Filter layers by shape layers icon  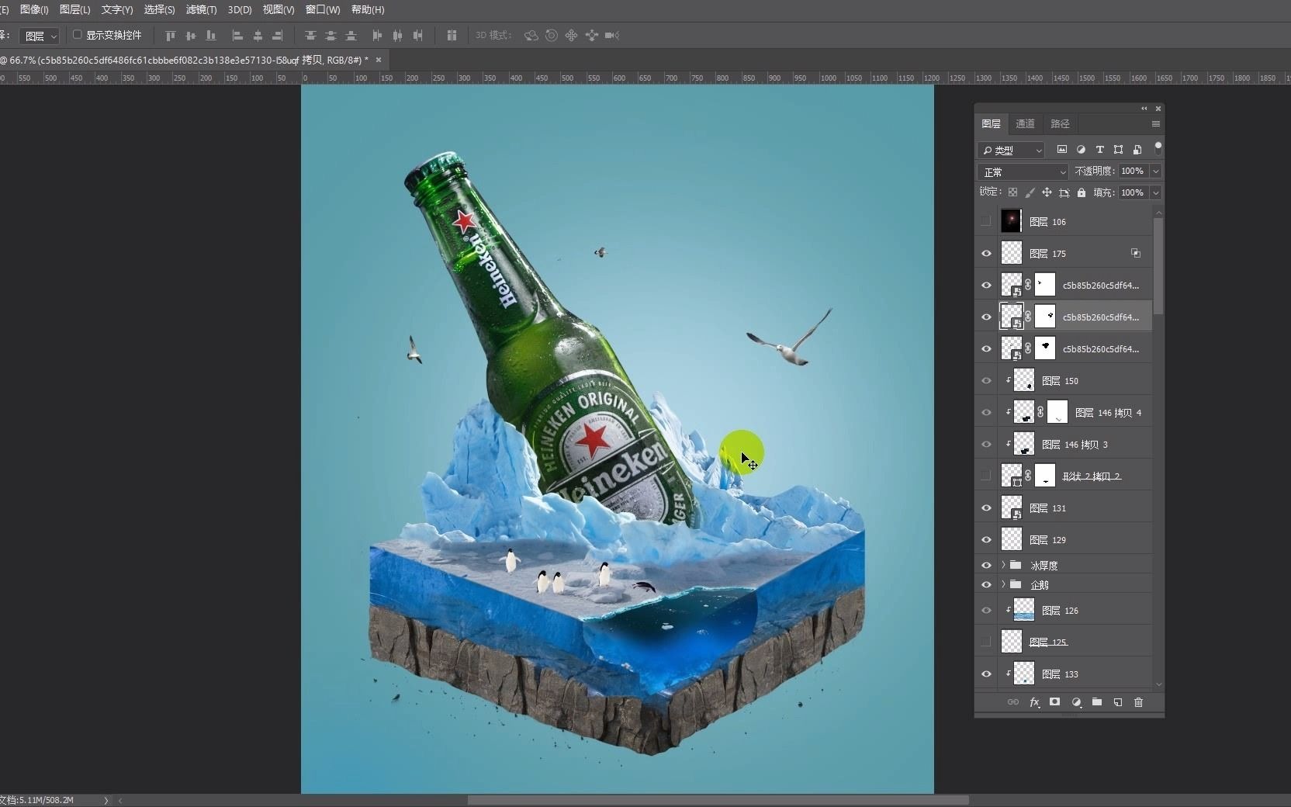click(x=1118, y=150)
